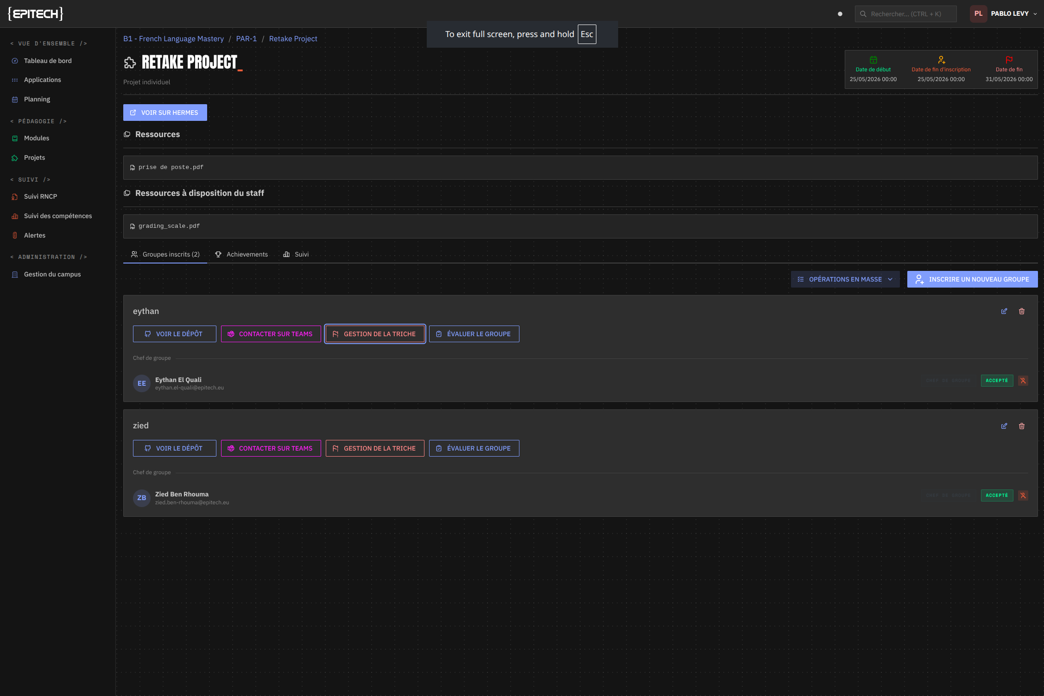Open prise de poste.pdf resource
The width and height of the screenshot is (1044, 696).
[x=580, y=168]
